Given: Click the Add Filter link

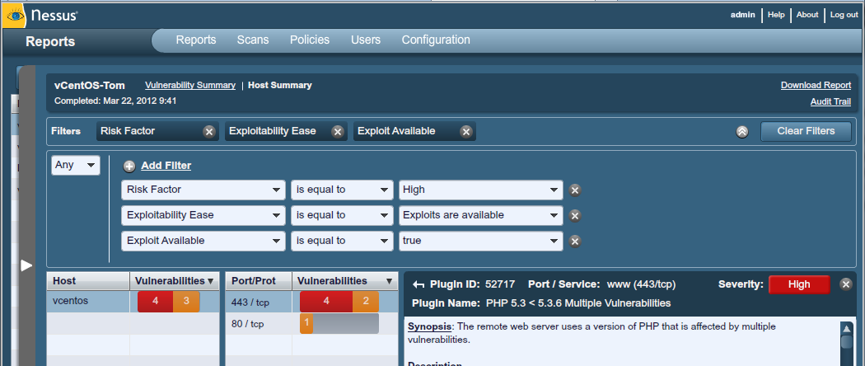Looking at the screenshot, I should 166,166.
